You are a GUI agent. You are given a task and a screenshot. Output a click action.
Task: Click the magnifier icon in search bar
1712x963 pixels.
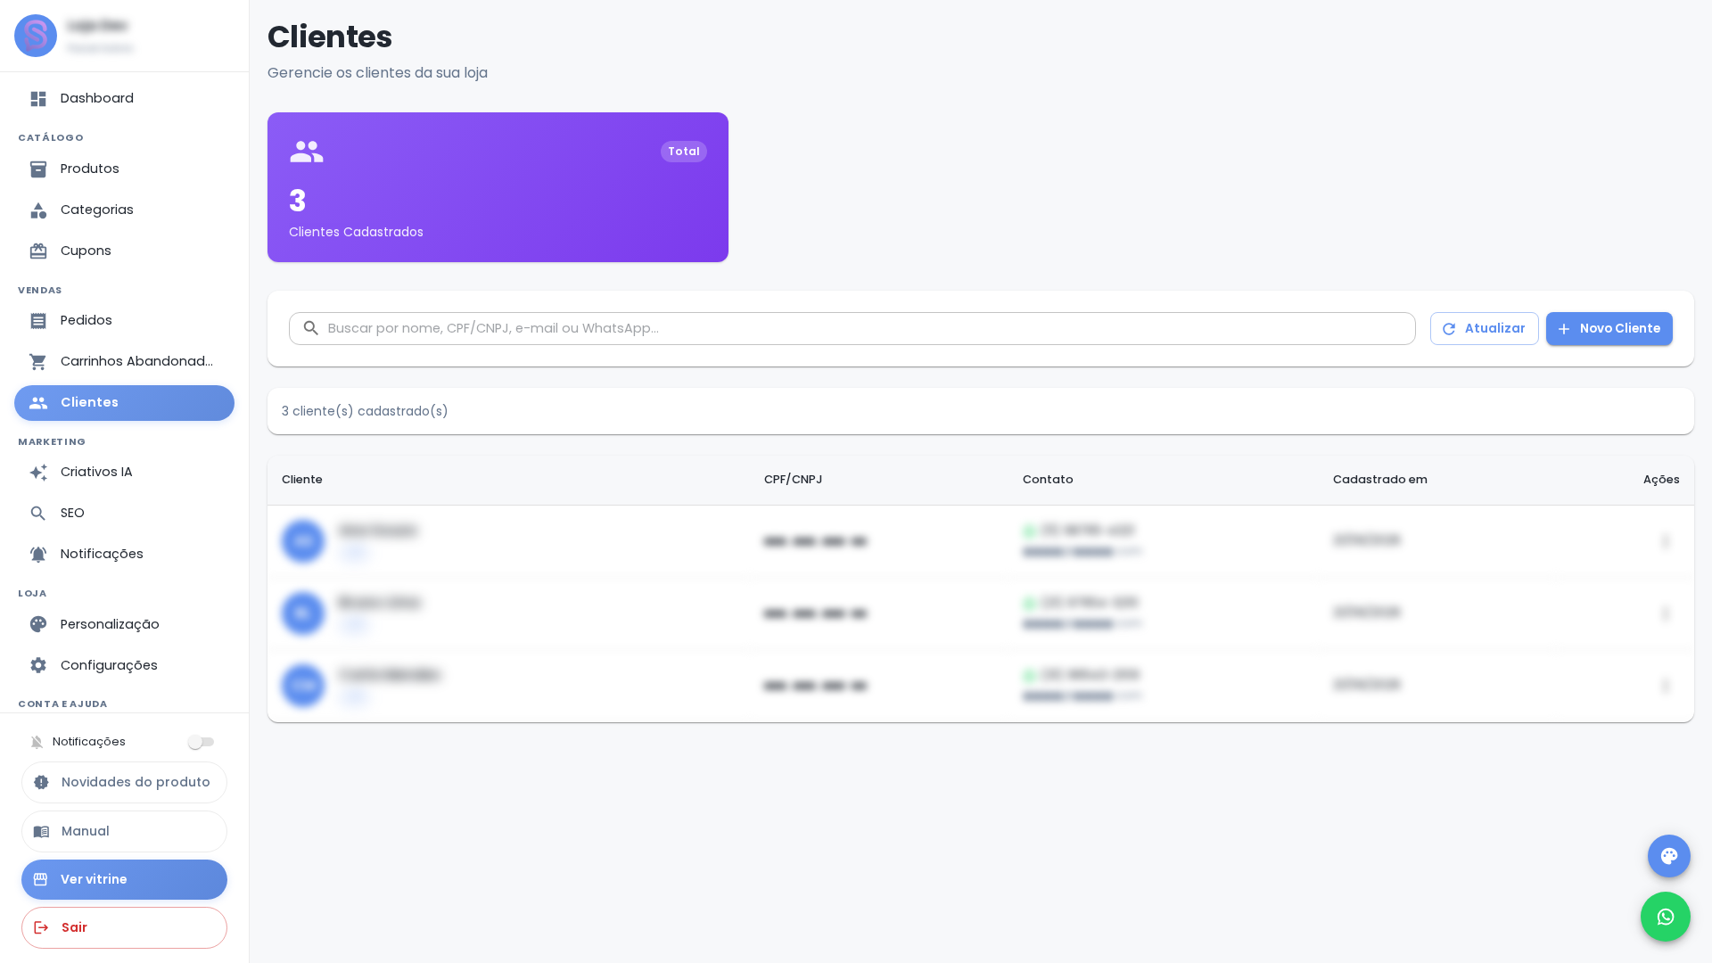(310, 329)
